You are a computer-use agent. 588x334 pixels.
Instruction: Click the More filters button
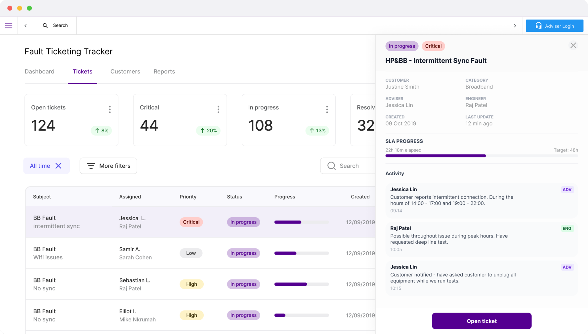[x=108, y=166]
